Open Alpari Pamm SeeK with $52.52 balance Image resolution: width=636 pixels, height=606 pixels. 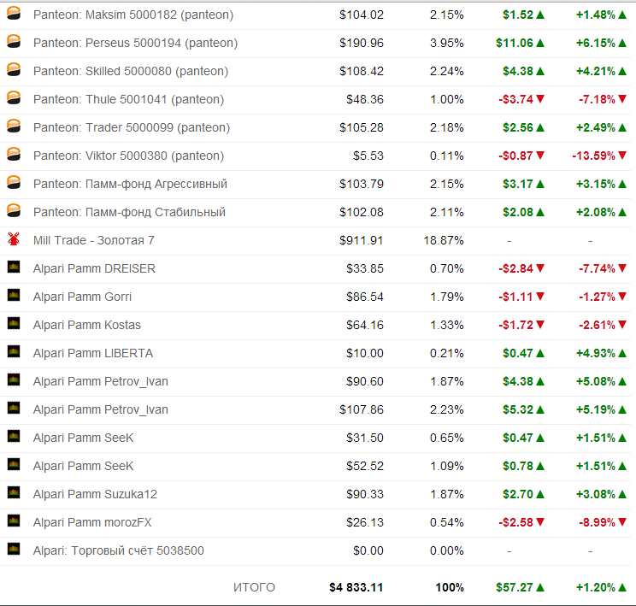tap(84, 466)
